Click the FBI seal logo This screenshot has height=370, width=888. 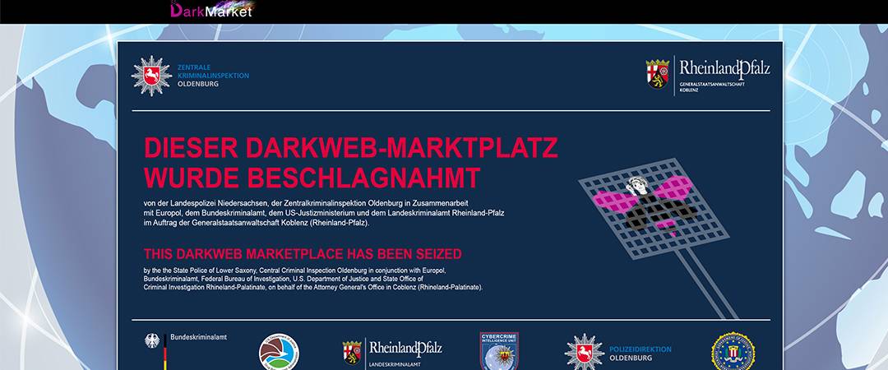pyautogui.click(x=733, y=351)
